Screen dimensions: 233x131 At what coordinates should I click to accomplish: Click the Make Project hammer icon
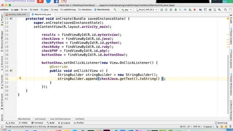pyautogui.click(x=115, y=10)
